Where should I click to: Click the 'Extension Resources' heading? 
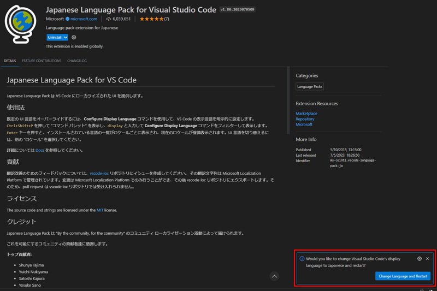pos(317,104)
